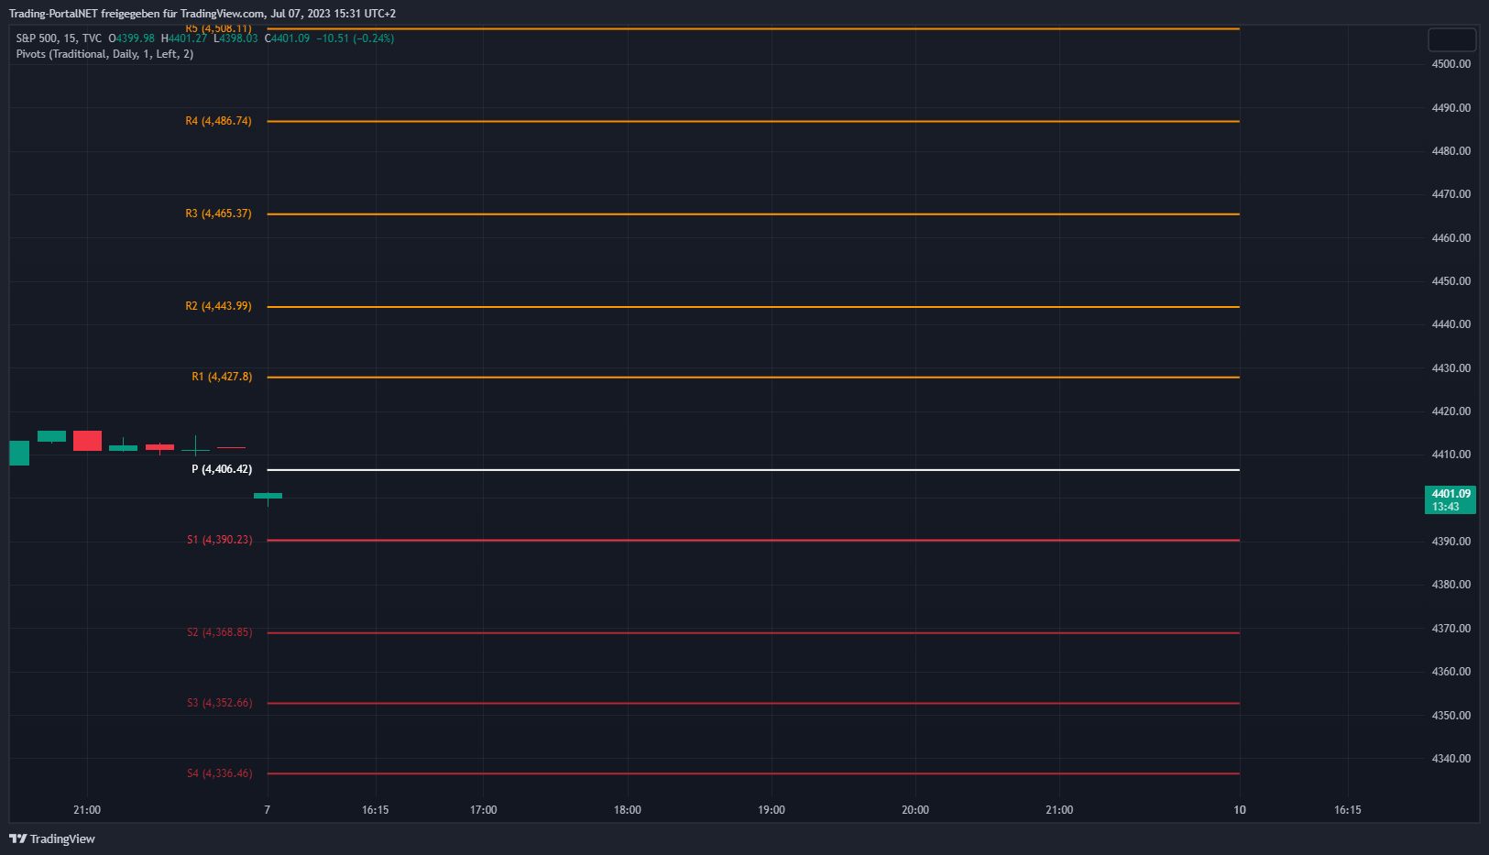Screen dimensions: 1489x855
Task: Click the large red candlestick body
Action: click(87, 441)
